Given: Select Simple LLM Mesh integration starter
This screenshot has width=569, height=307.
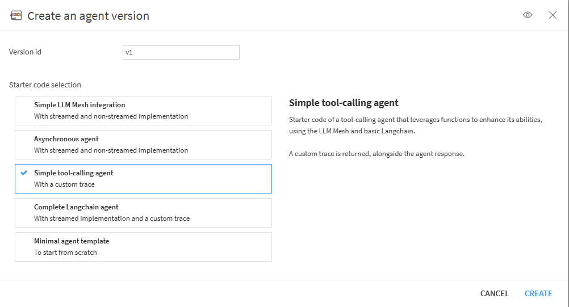Looking at the screenshot, I should [143, 111].
